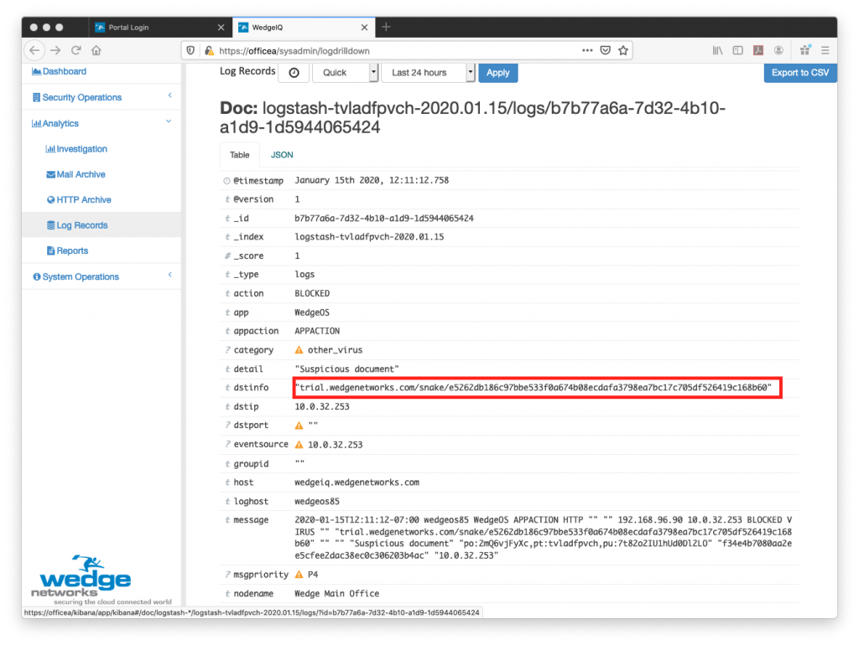The width and height of the screenshot is (859, 645).
Task: Open the HTTP Archive page
Action: click(79, 200)
